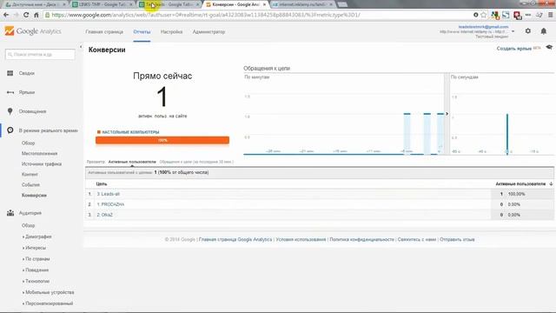Click Отправить отзыв footer link
The image size is (556, 313).
pos(457,240)
